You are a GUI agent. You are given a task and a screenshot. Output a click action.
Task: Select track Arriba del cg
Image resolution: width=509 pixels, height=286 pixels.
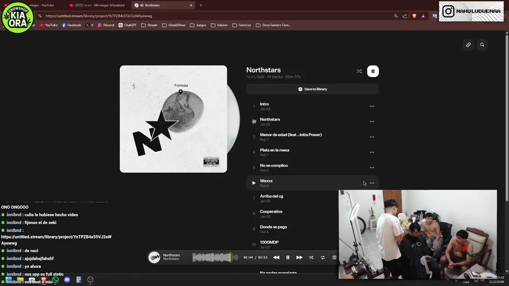(292, 198)
